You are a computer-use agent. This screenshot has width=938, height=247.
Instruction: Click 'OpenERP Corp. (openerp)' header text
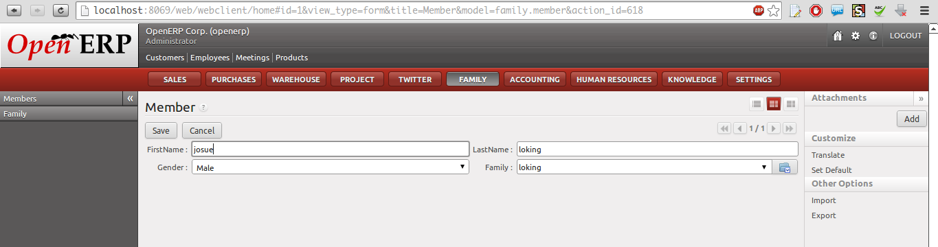(197, 32)
